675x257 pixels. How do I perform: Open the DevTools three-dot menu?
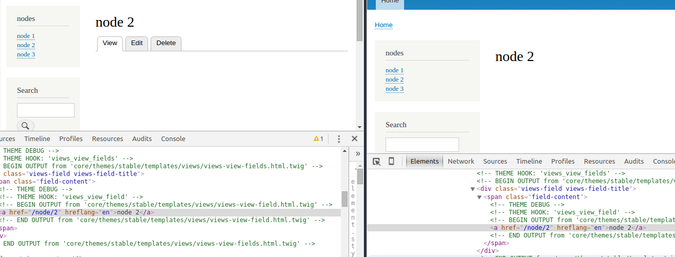[x=339, y=139]
